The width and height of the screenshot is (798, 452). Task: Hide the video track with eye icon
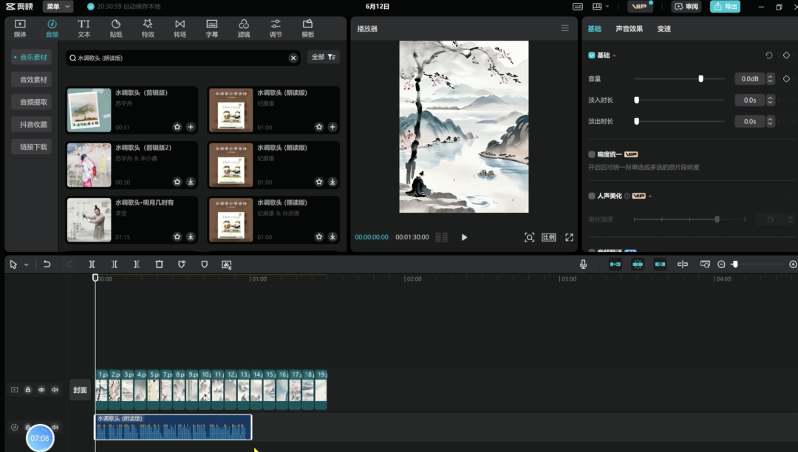point(41,390)
